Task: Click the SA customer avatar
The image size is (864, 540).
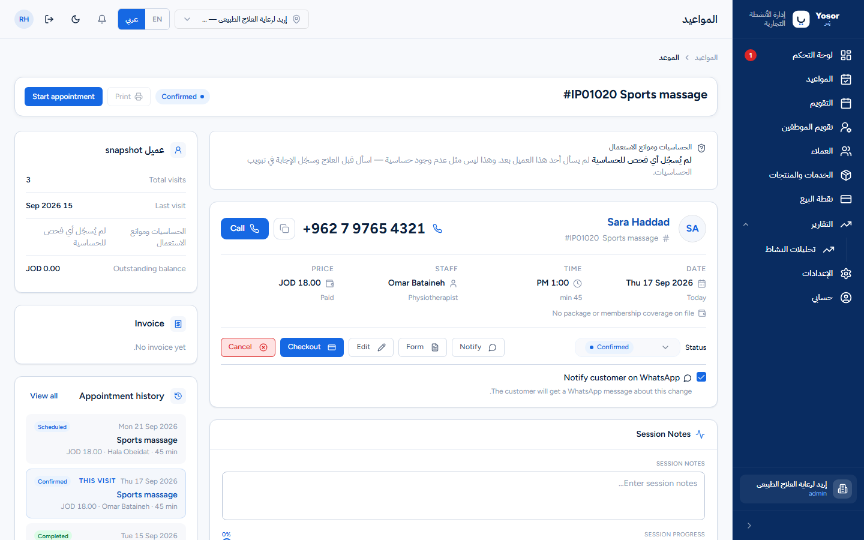Action: (692, 229)
